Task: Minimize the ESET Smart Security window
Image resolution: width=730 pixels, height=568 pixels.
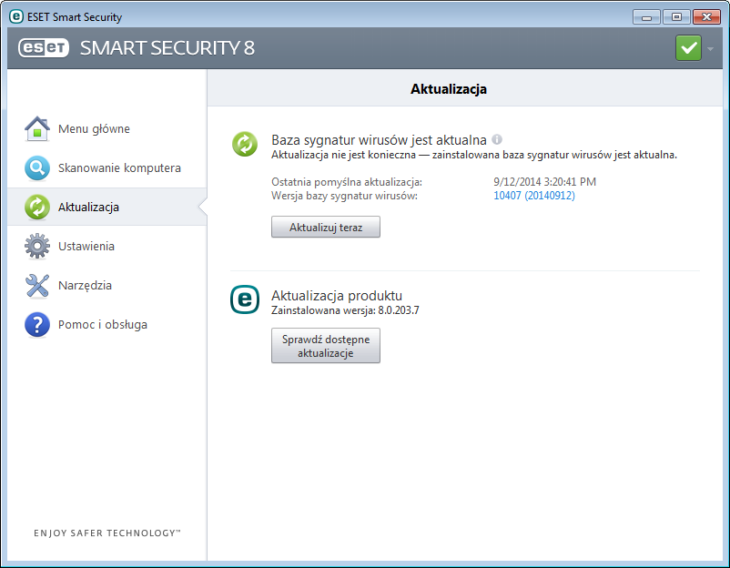Action: pos(646,17)
